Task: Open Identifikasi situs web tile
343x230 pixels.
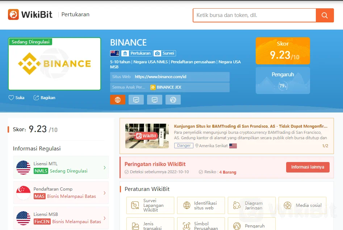Action: coord(201,205)
